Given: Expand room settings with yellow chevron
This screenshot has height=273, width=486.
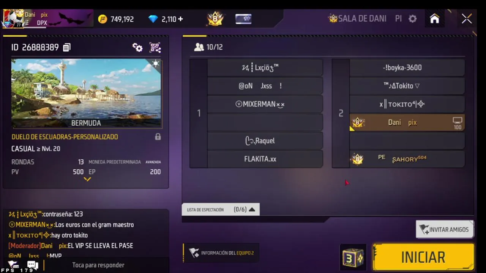Looking at the screenshot, I should [87, 179].
